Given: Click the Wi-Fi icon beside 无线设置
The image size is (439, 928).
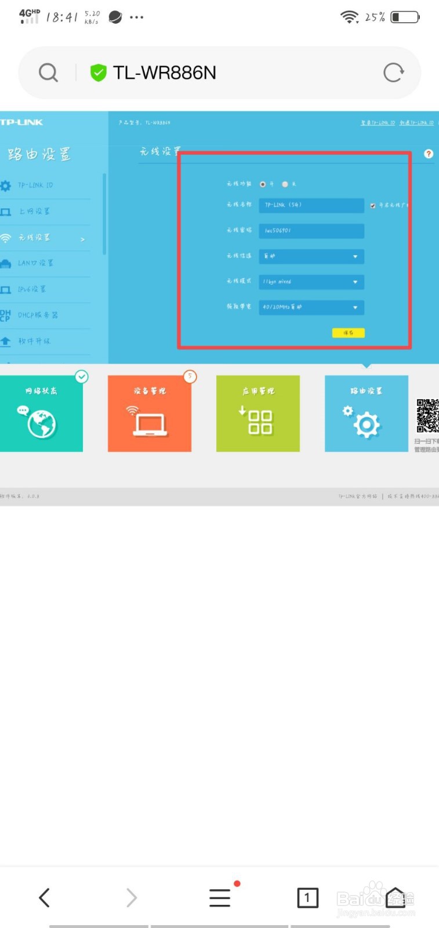Looking at the screenshot, I should pos(6,238).
